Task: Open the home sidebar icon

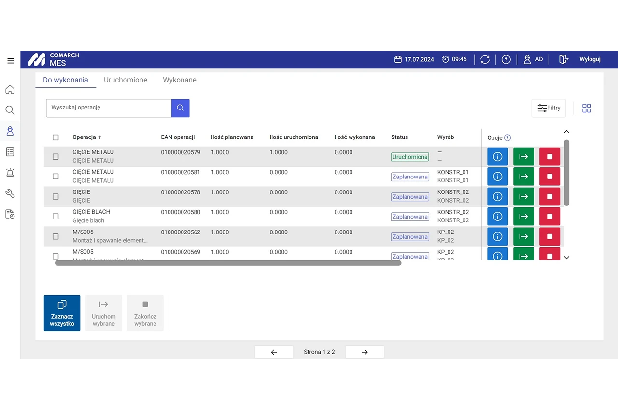Action: pyautogui.click(x=10, y=89)
